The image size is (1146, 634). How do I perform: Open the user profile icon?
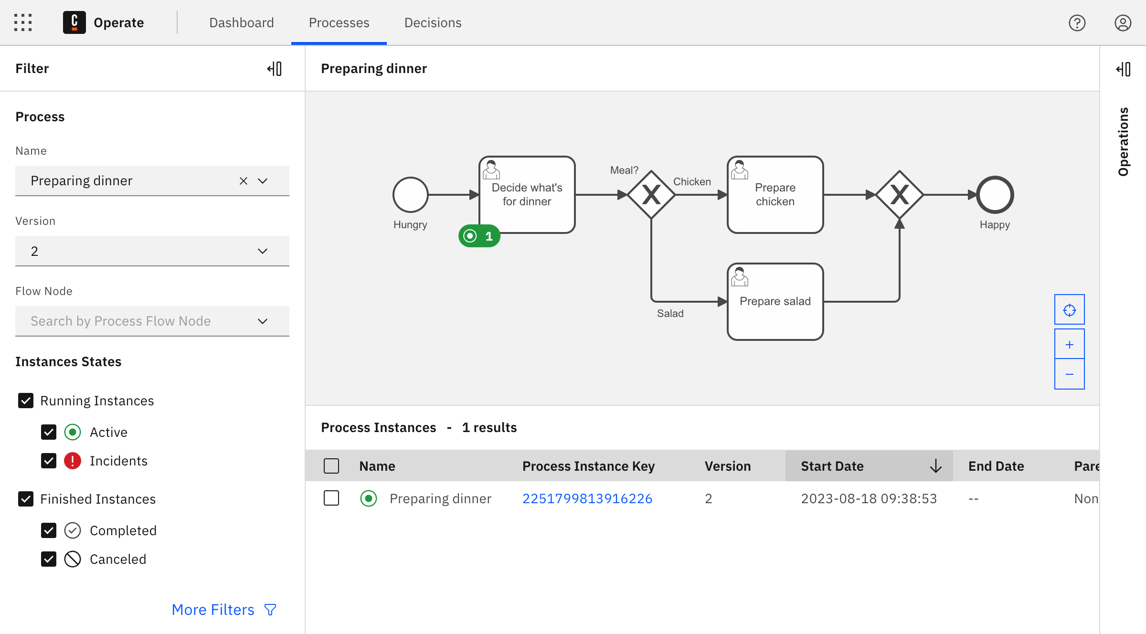1122,22
